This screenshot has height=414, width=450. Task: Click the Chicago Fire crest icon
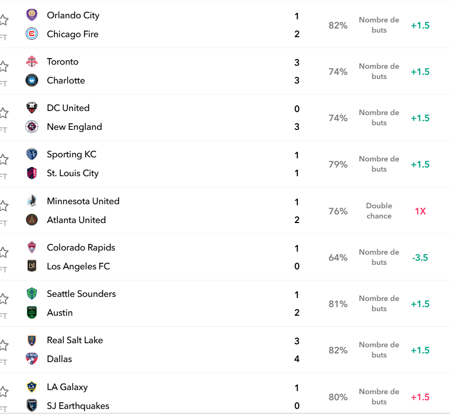click(x=32, y=34)
